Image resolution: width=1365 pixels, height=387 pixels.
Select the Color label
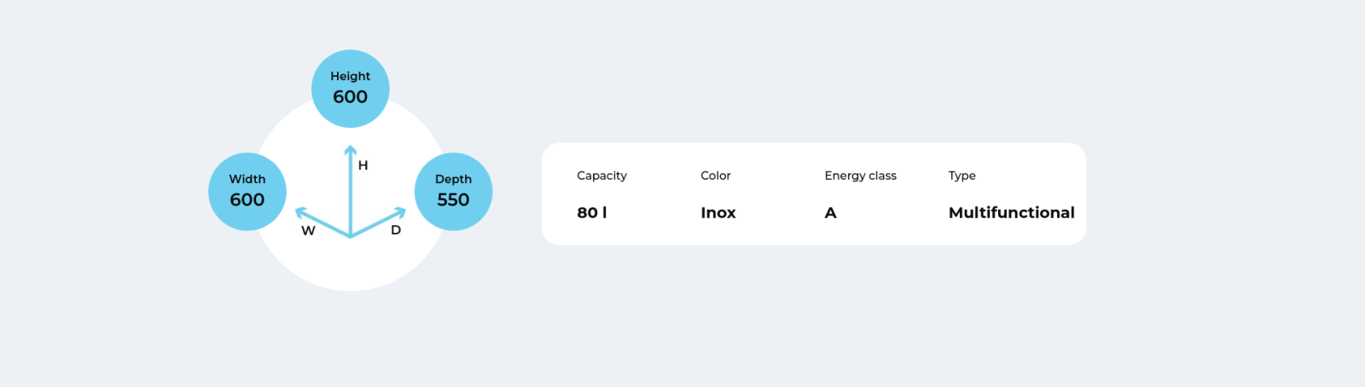point(716,176)
